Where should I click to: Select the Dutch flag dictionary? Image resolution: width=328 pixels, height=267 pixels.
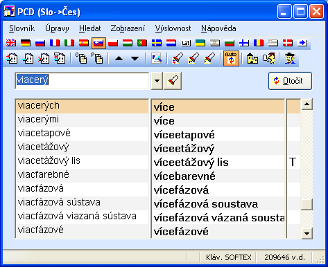point(171,43)
